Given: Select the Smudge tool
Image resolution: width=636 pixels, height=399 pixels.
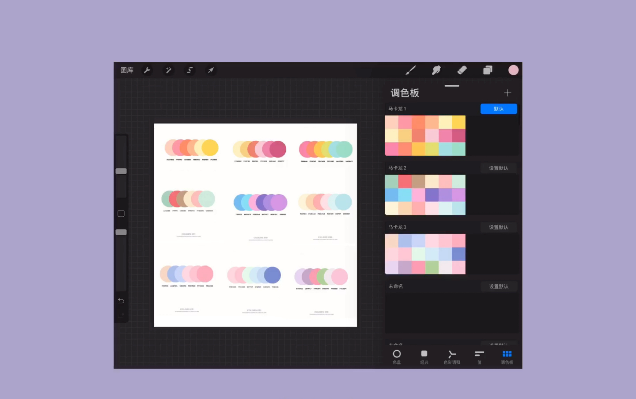Looking at the screenshot, I should pyautogui.click(x=436, y=70).
